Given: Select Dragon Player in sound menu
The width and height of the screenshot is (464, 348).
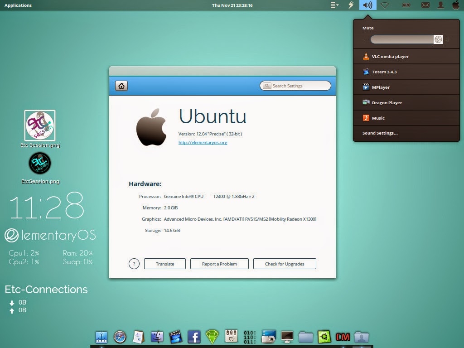Looking at the screenshot, I should coord(406,102).
